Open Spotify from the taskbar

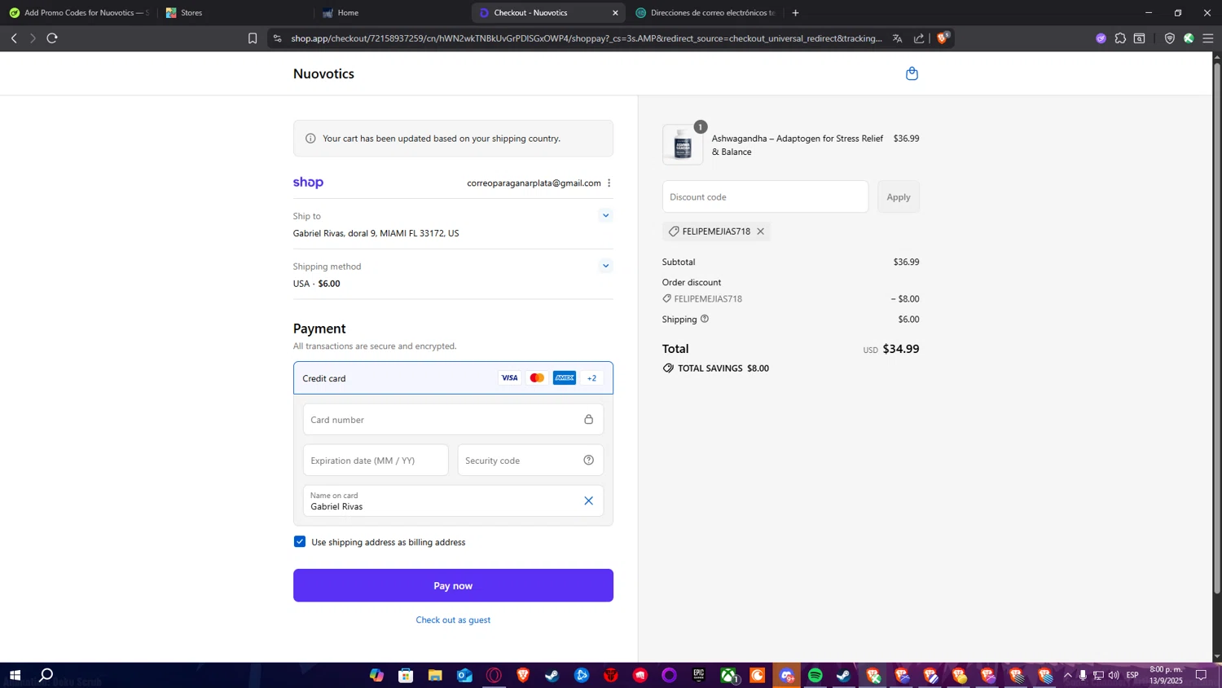pos(815,675)
